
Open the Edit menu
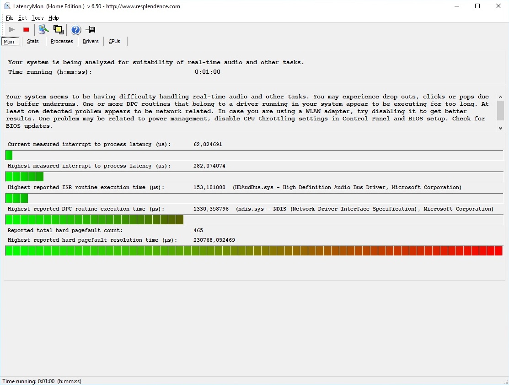click(x=22, y=18)
